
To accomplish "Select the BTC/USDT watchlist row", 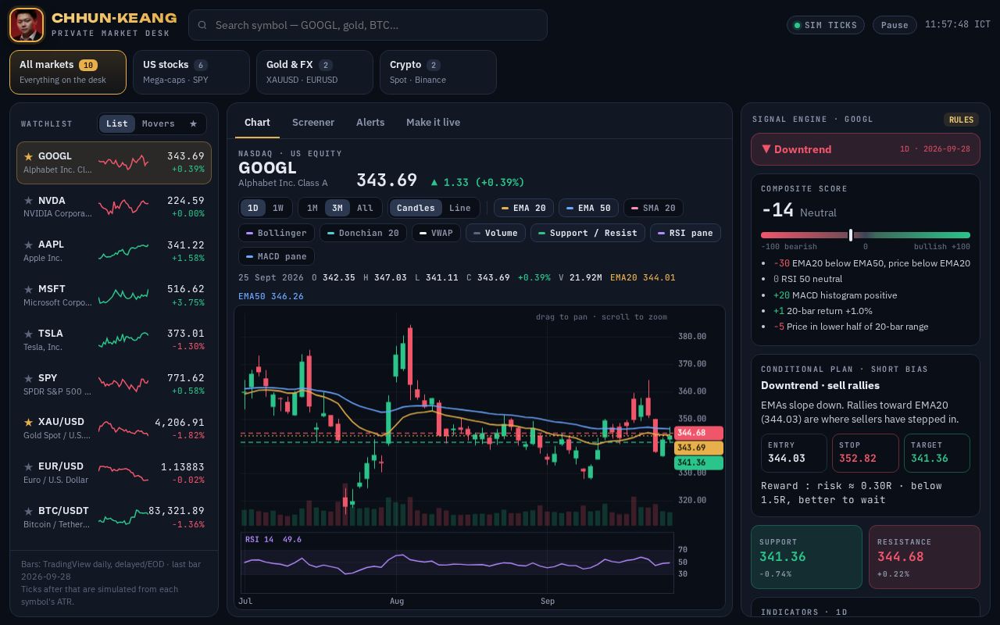I will point(114,517).
